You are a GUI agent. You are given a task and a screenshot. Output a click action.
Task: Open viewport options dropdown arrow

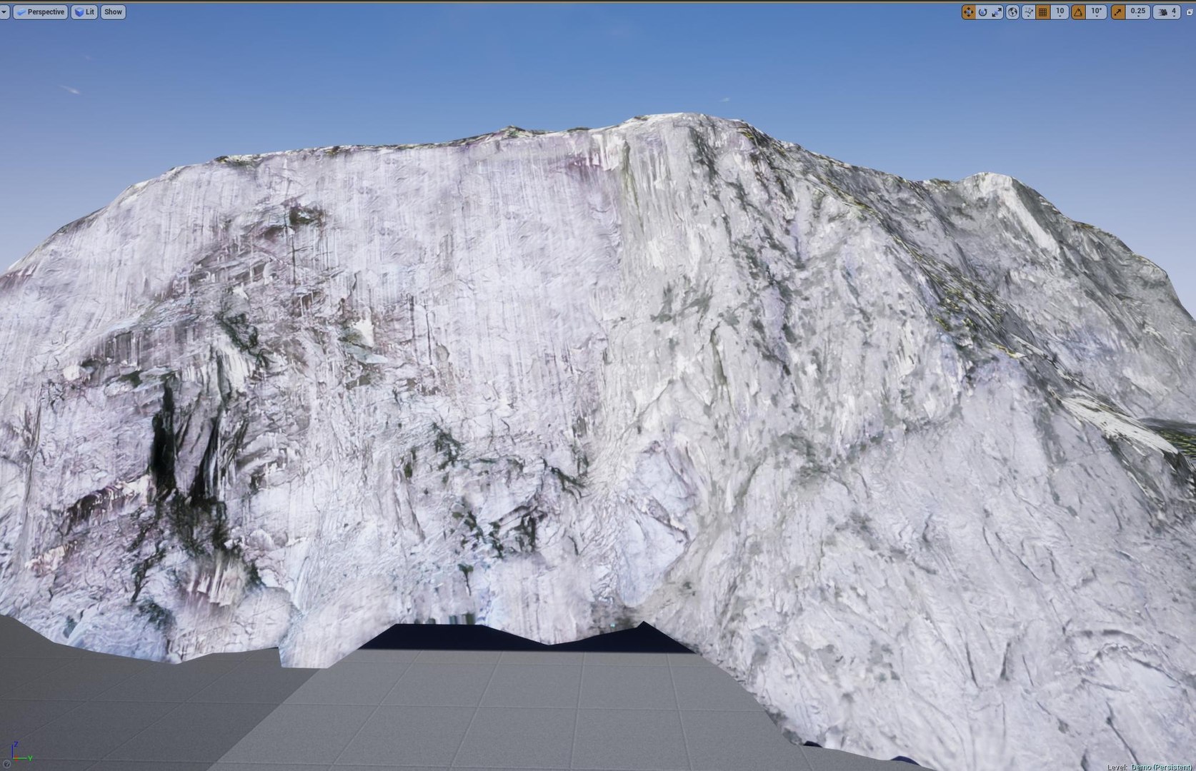[x=4, y=11]
